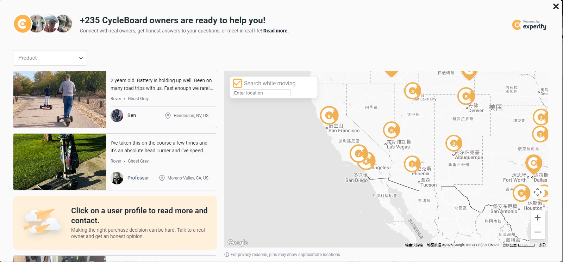
Task: Click the San Francisco cluster pin showing 8
Action: (x=329, y=115)
